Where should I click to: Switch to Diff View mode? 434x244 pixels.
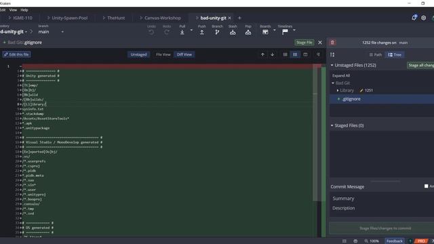click(184, 54)
